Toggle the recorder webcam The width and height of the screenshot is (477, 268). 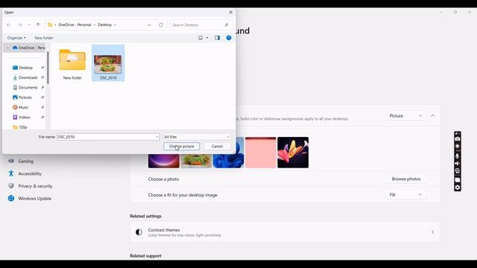[457, 171]
